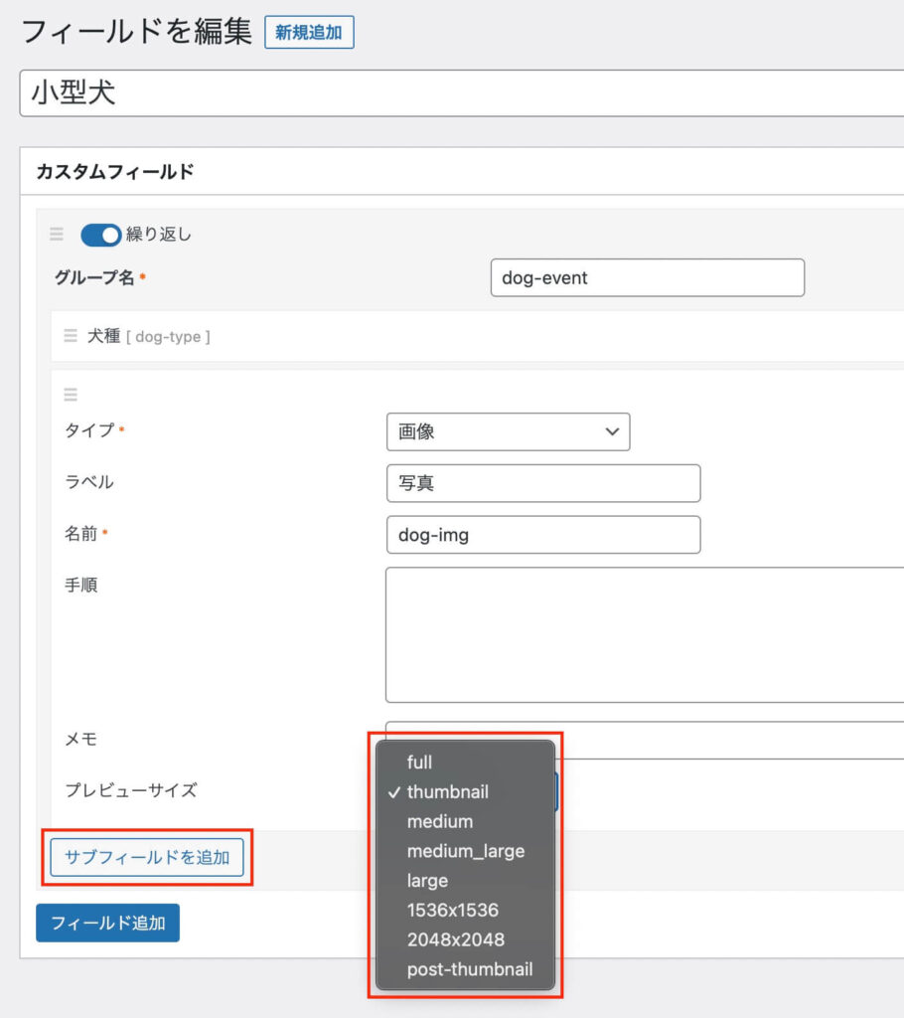Click the drag handle next to the 繰り返し toggle
Viewport: 904px width, 1018px height.
click(x=57, y=236)
